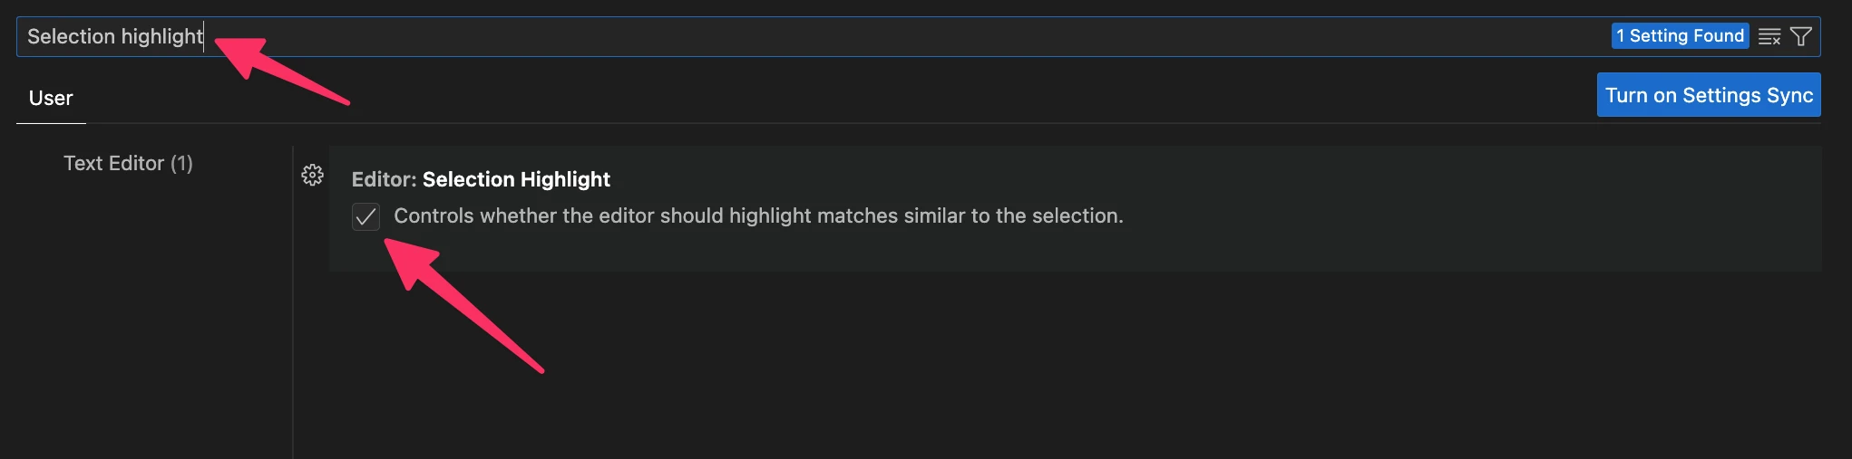Clear the settings search input
The image size is (1852, 459).
(x=1769, y=37)
